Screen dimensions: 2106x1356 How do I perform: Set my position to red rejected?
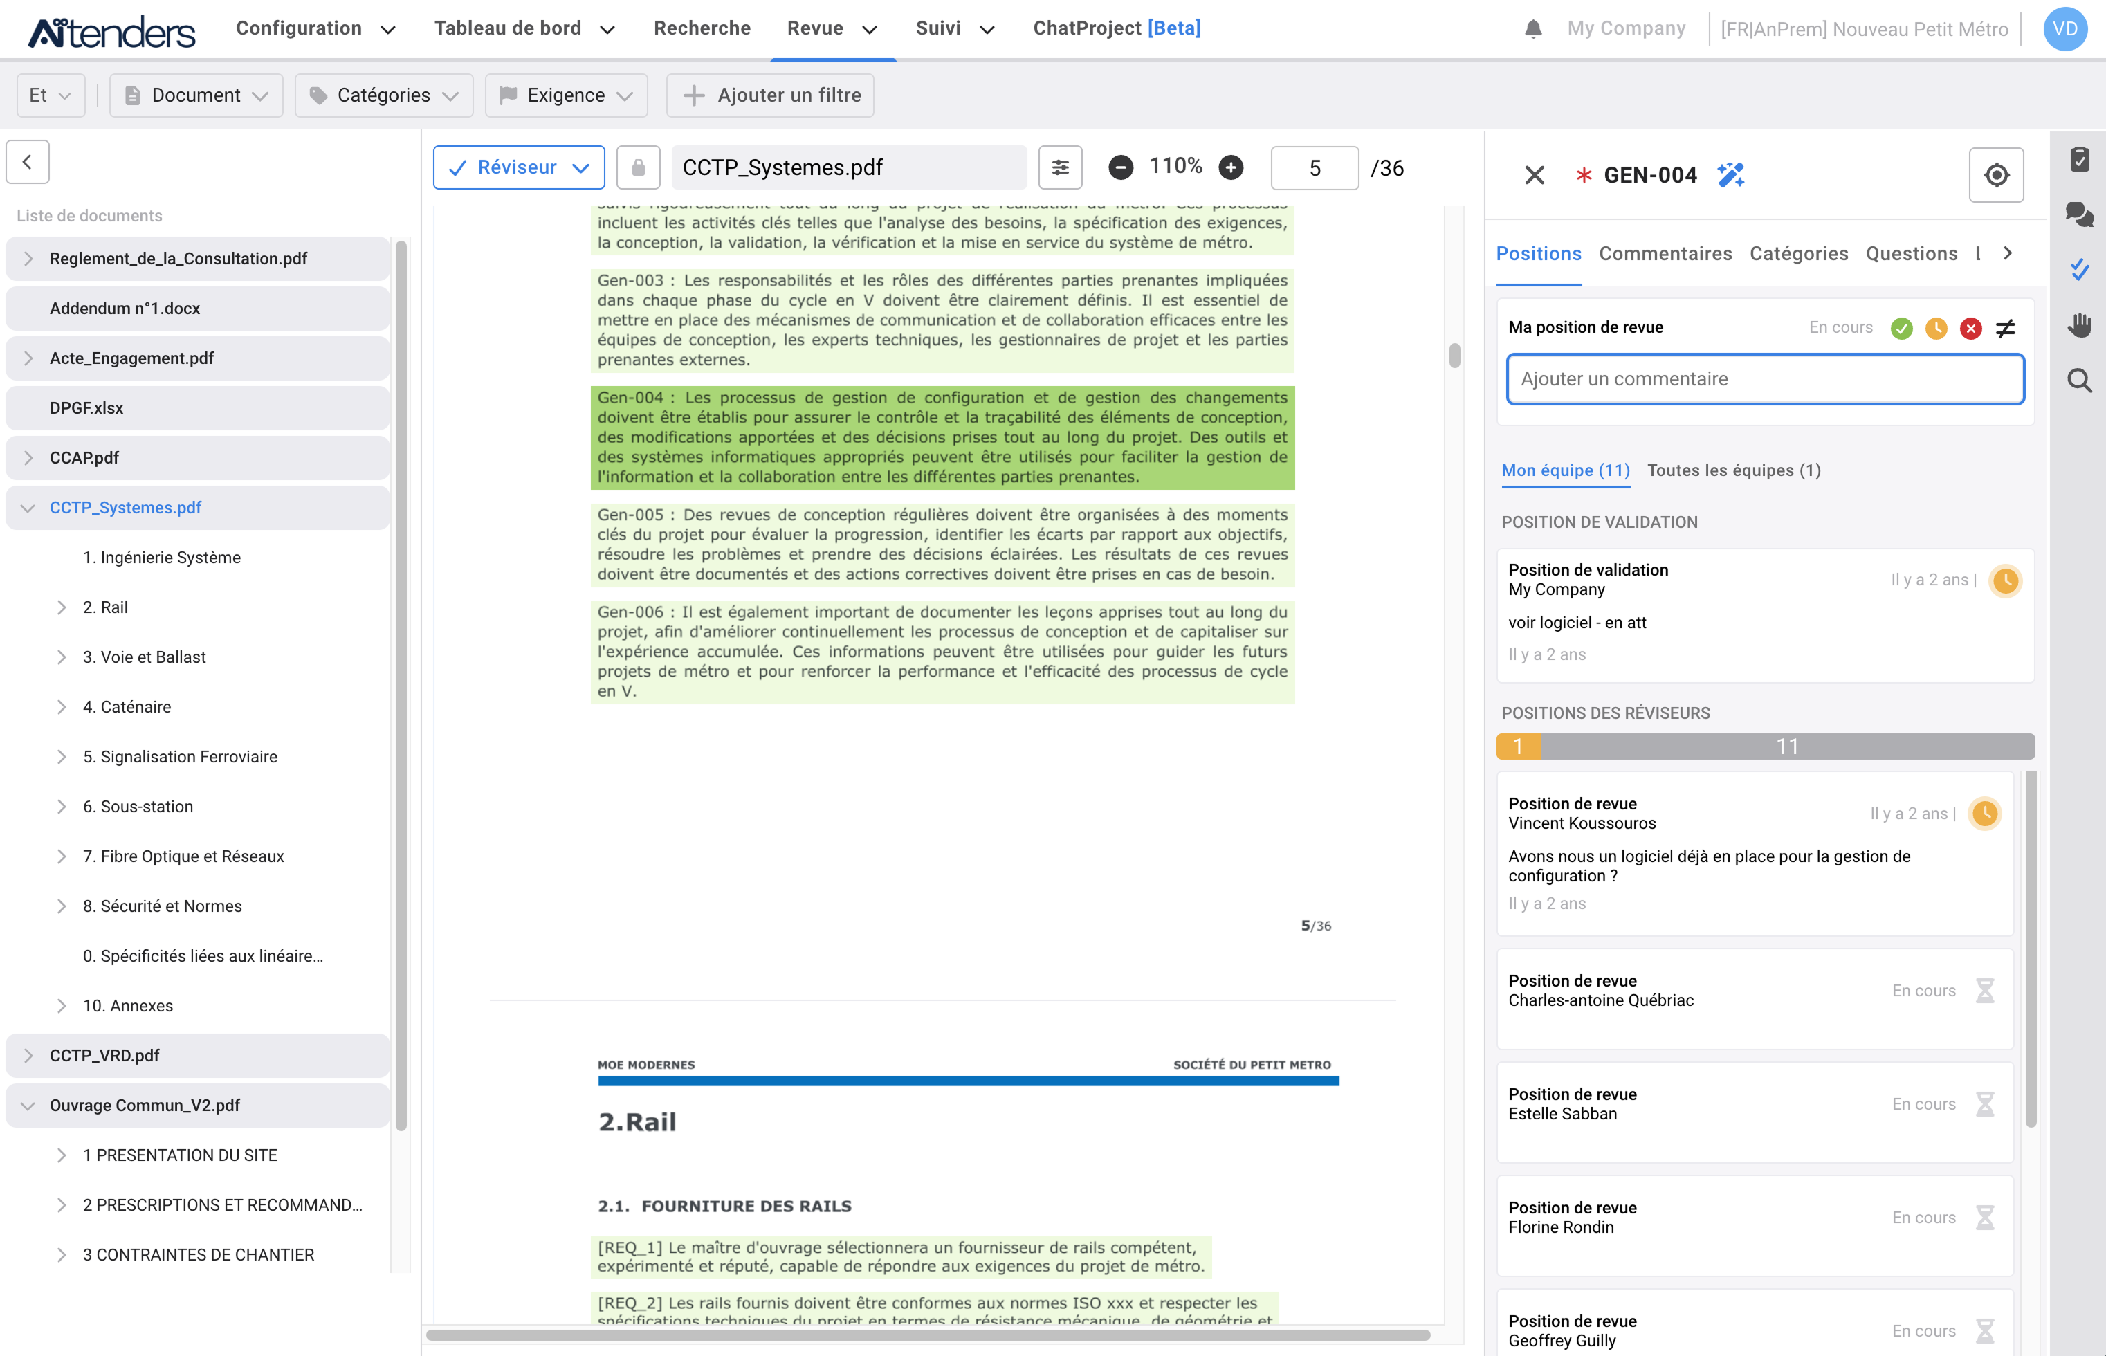point(1970,329)
